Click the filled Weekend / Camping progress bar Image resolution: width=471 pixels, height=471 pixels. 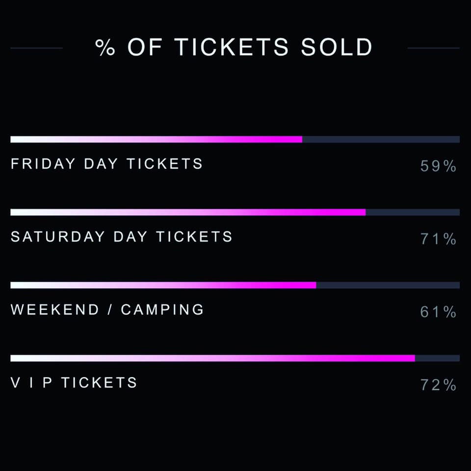click(163, 285)
